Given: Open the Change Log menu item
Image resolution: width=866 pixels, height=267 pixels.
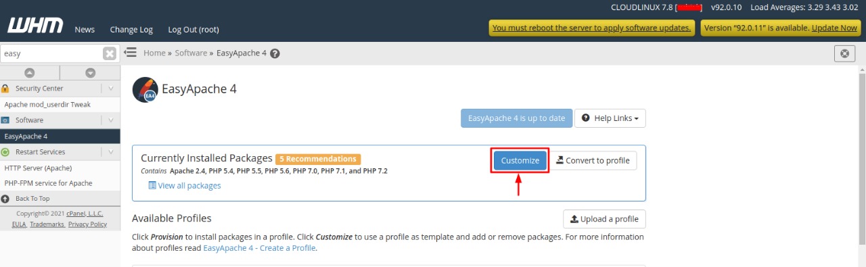Looking at the screenshot, I should 131,30.
